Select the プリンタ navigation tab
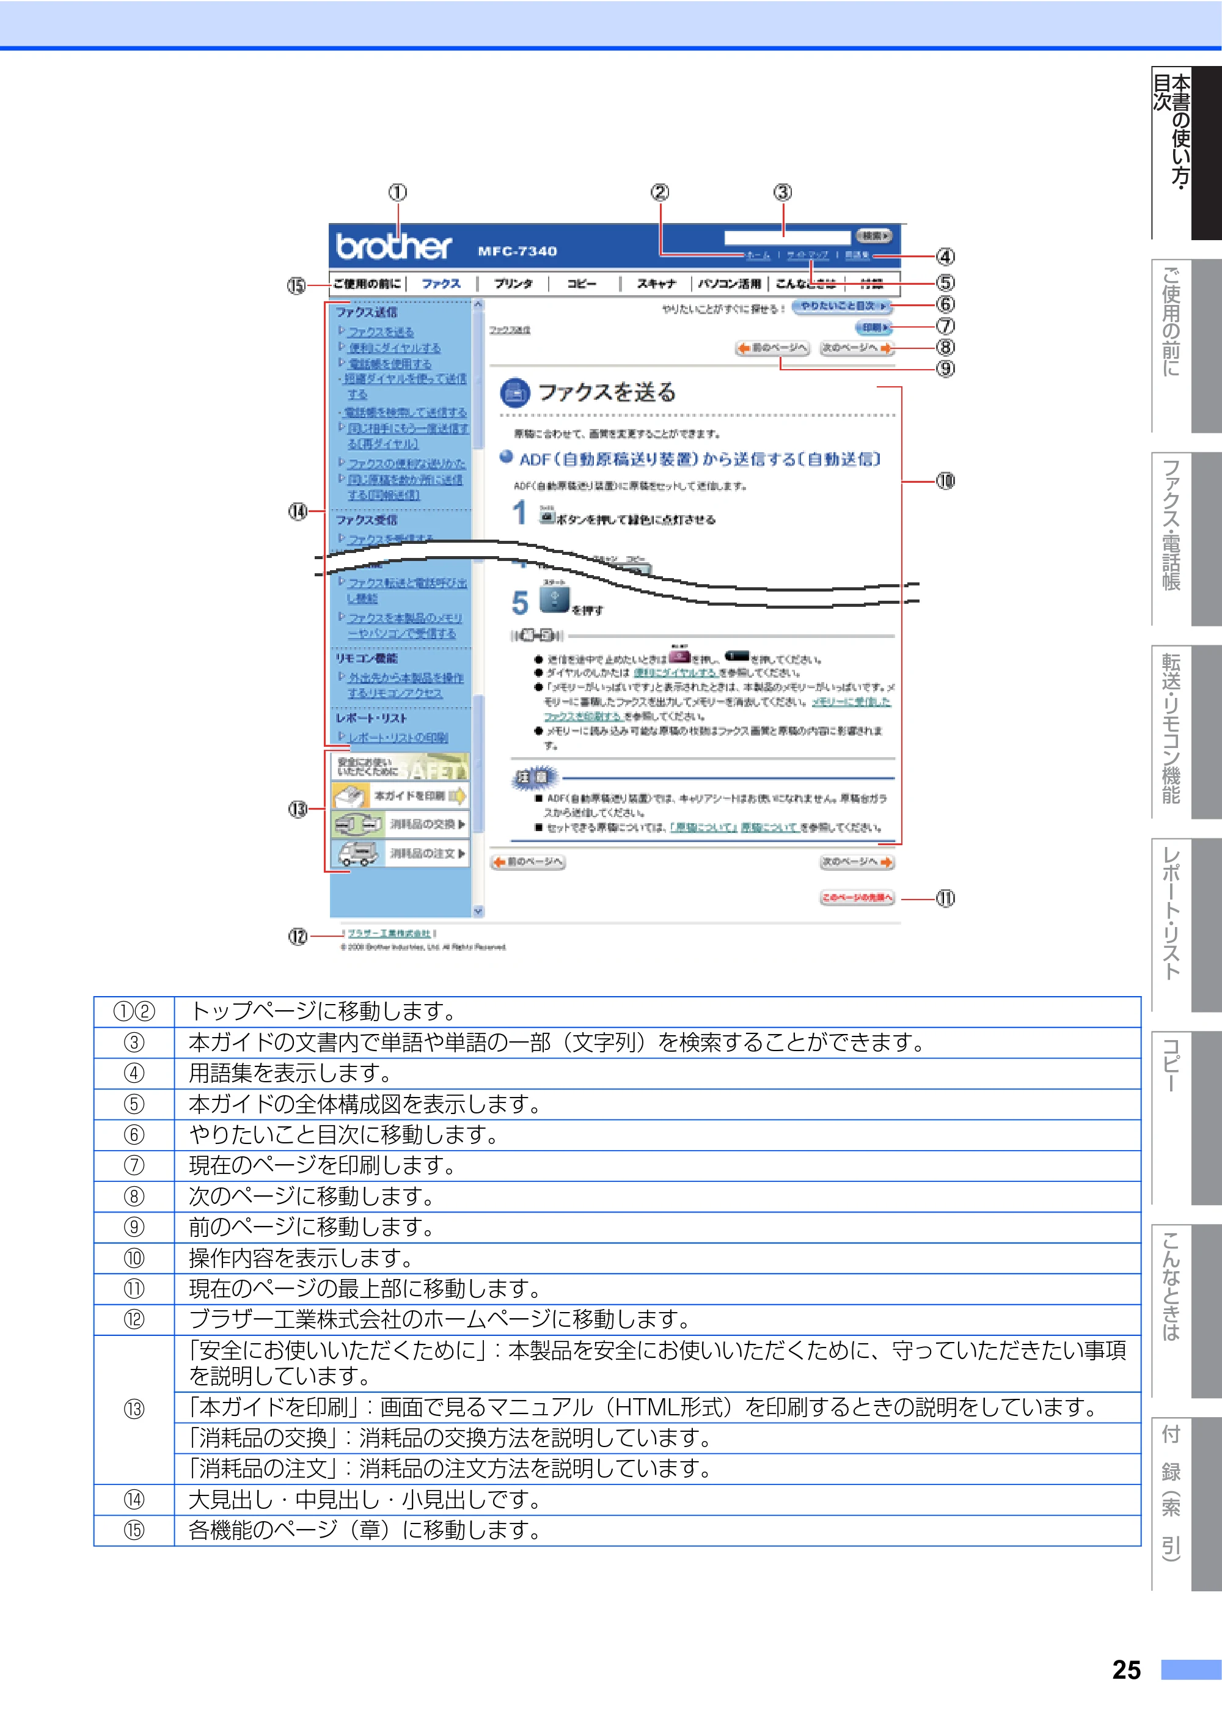The height and width of the screenshot is (1727, 1222). (513, 284)
